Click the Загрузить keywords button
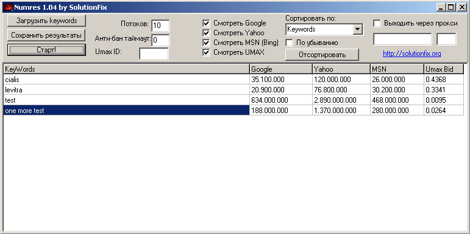 pyautogui.click(x=46, y=21)
